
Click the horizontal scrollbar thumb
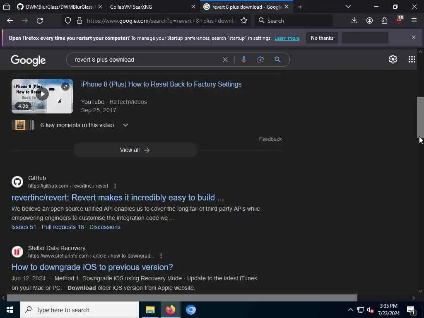point(182,298)
